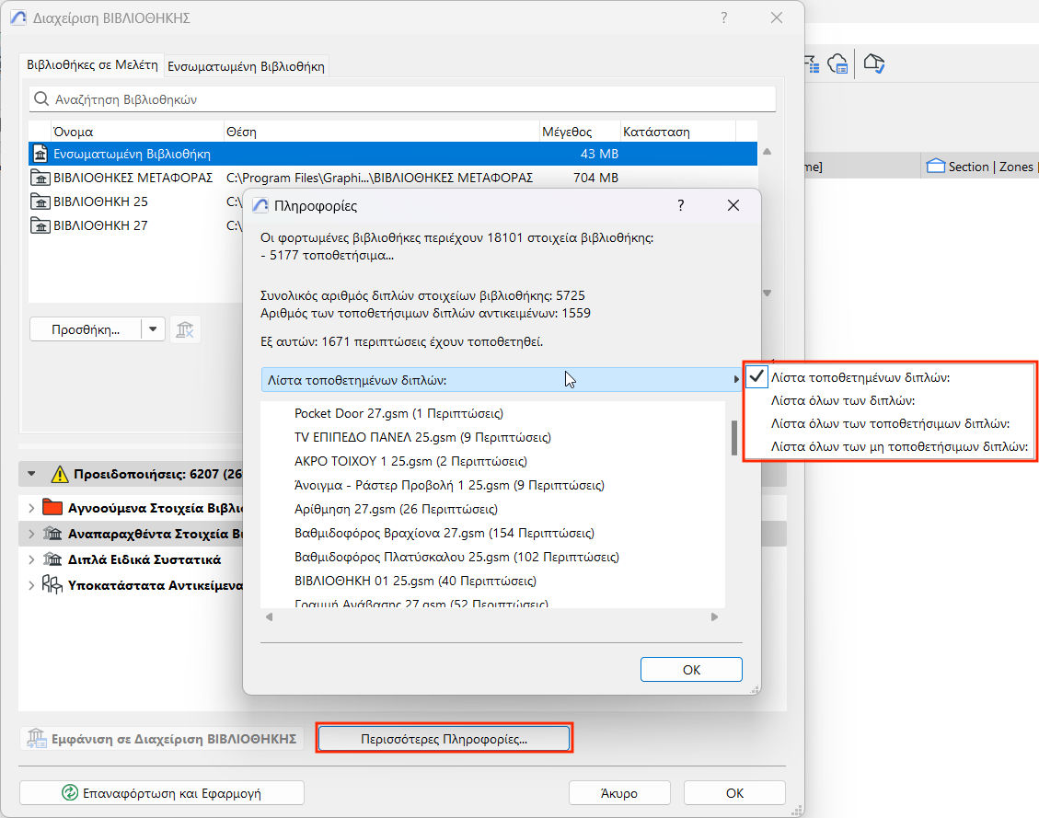Click the Προσθήκη... button
This screenshot has width=1039, height=818.
(86, 329)
